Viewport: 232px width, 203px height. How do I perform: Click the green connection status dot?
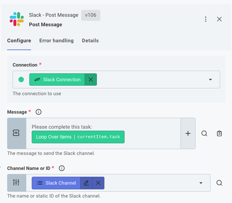(x=21, y=79)
